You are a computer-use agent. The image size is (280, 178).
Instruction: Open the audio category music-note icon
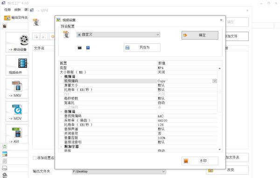pos(5,147)
